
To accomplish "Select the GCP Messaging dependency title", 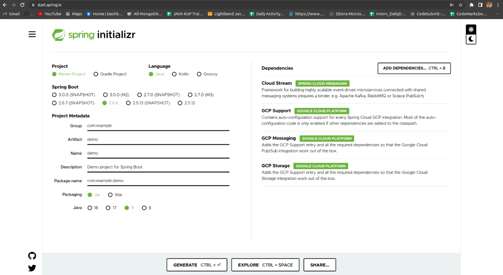I will 279,138.
